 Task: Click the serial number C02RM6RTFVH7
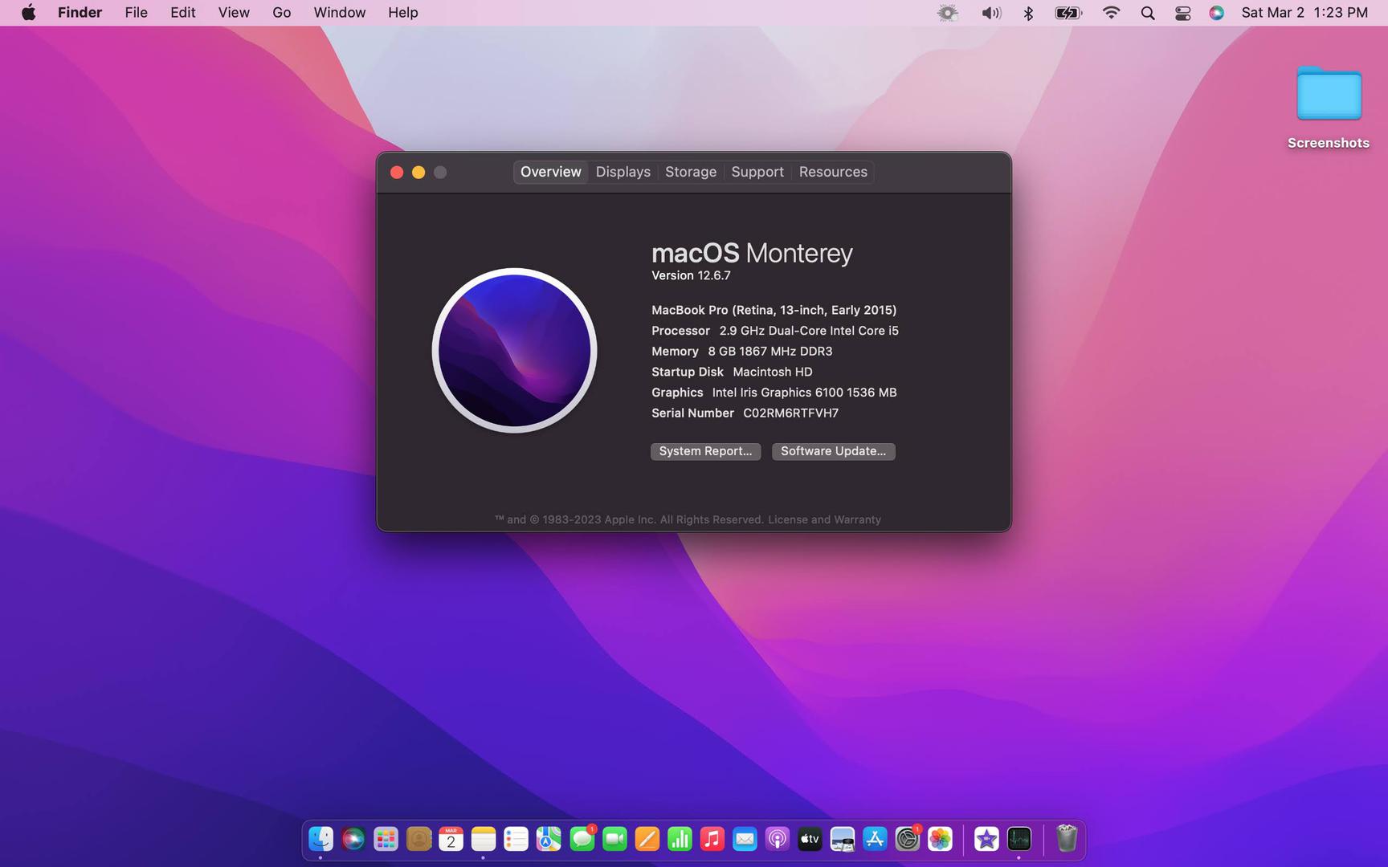click(790, 413)
